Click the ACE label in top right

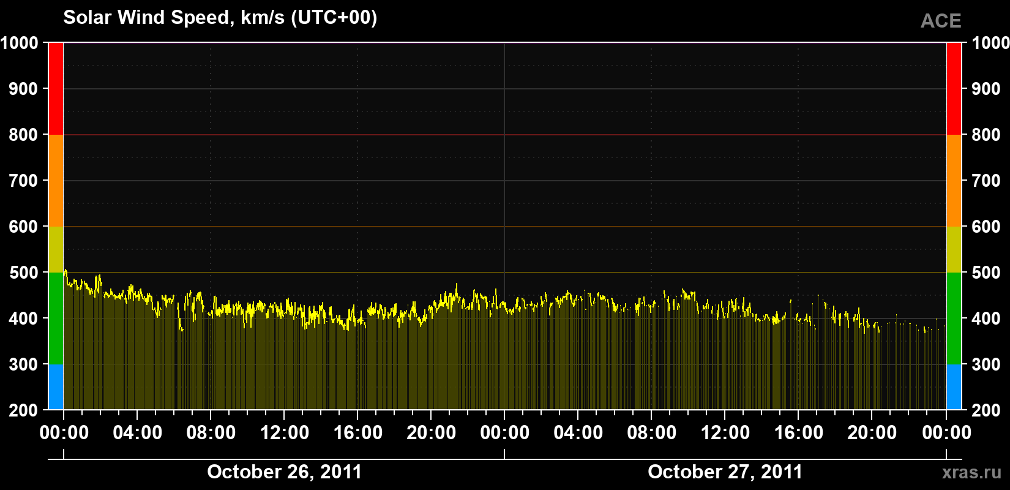[x=941, y=21]
